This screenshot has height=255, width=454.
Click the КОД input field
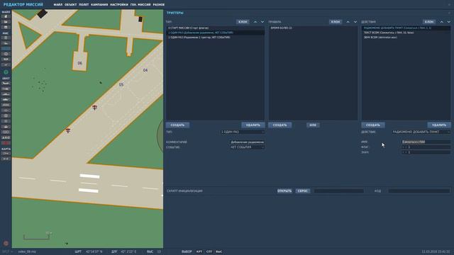[x=419, y=191]
